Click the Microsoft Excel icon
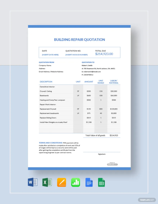 pos(47,182)
